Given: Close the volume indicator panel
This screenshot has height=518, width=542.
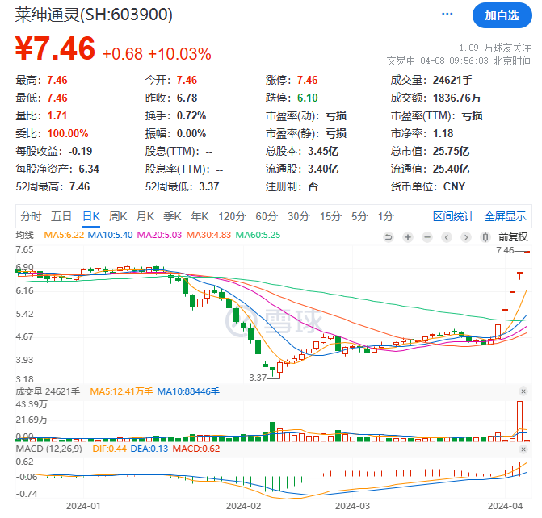Looking at the screenshot, I should [523, 391].
